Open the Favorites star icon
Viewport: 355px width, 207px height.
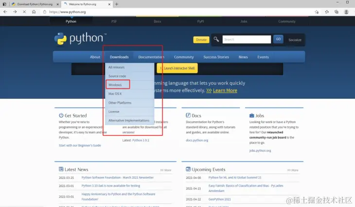(x=327, y=12)
